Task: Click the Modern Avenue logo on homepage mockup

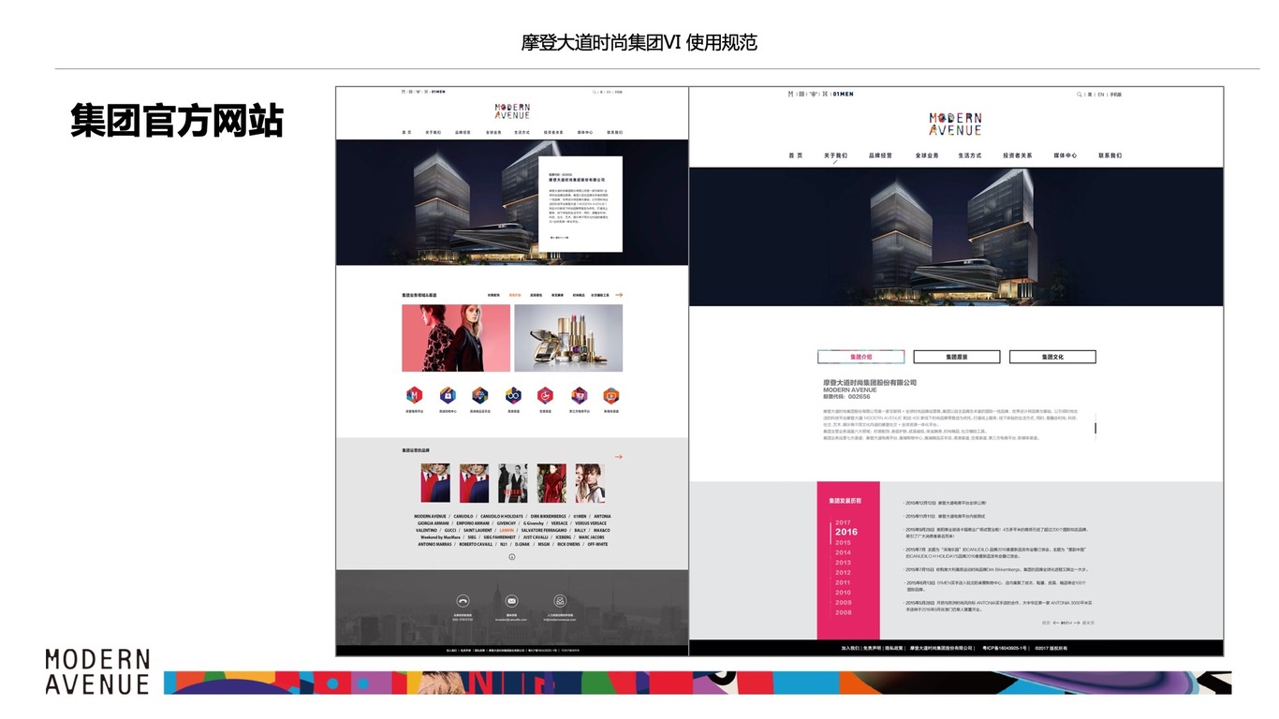Action: (512, 111)
